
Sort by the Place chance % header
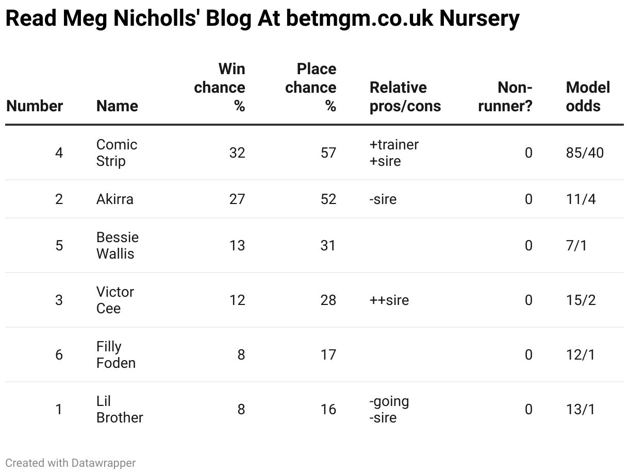tap(311, 88)
